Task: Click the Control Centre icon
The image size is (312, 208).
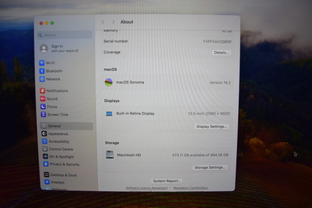Action: coord(45,149)
